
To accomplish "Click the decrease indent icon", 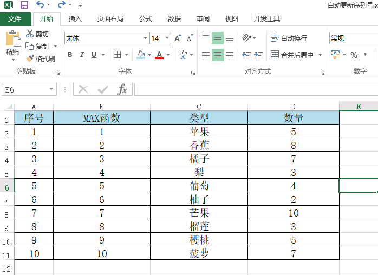I will 246,55.
